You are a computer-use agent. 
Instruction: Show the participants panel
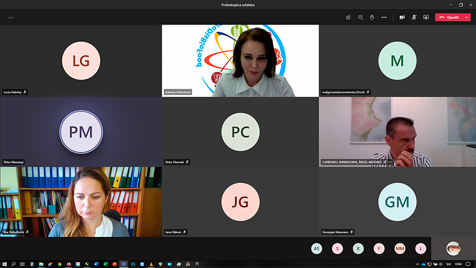(348, 17)
